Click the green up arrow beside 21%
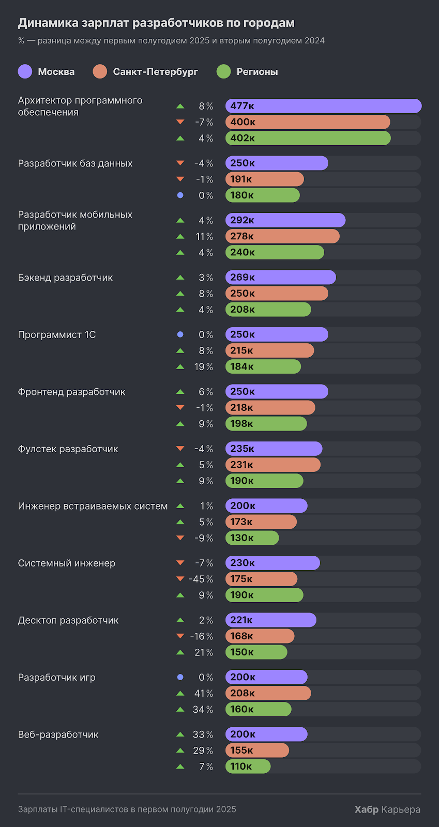Viewport: 439px width, 827px height. click(x=180, y=652)
